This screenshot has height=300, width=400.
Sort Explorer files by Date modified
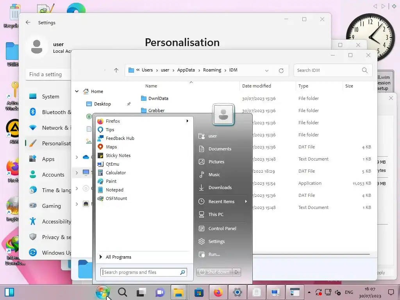coord(257,86)
